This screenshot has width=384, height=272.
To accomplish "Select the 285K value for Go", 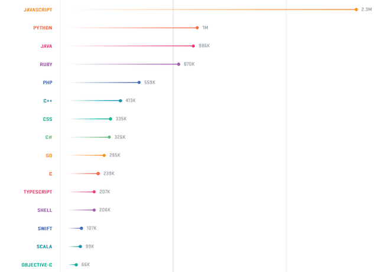I will click(115, 155).
